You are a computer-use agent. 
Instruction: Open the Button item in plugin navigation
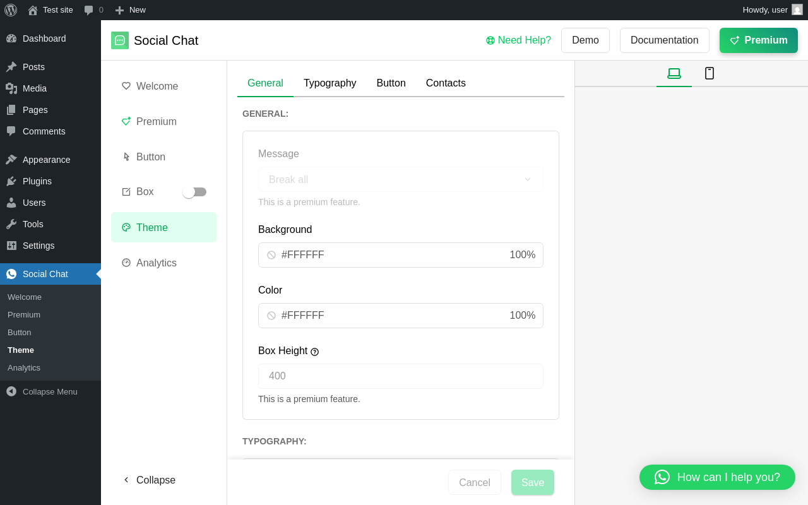click(163, 157)
